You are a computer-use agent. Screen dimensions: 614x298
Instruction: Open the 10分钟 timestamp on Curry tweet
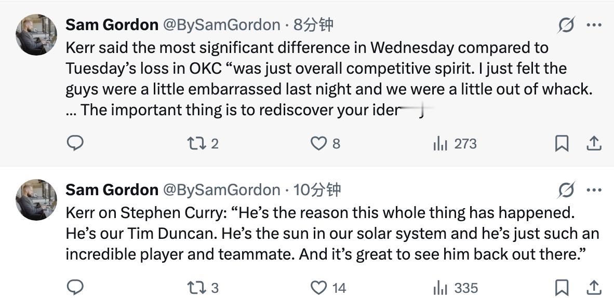[317, 189]
